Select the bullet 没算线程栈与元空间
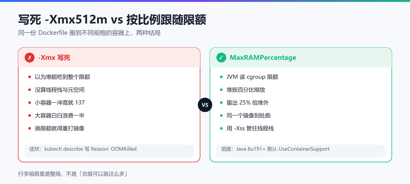 (60, 90)
